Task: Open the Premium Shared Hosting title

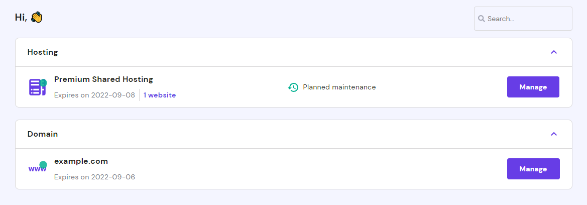Action: click(103, 79)
